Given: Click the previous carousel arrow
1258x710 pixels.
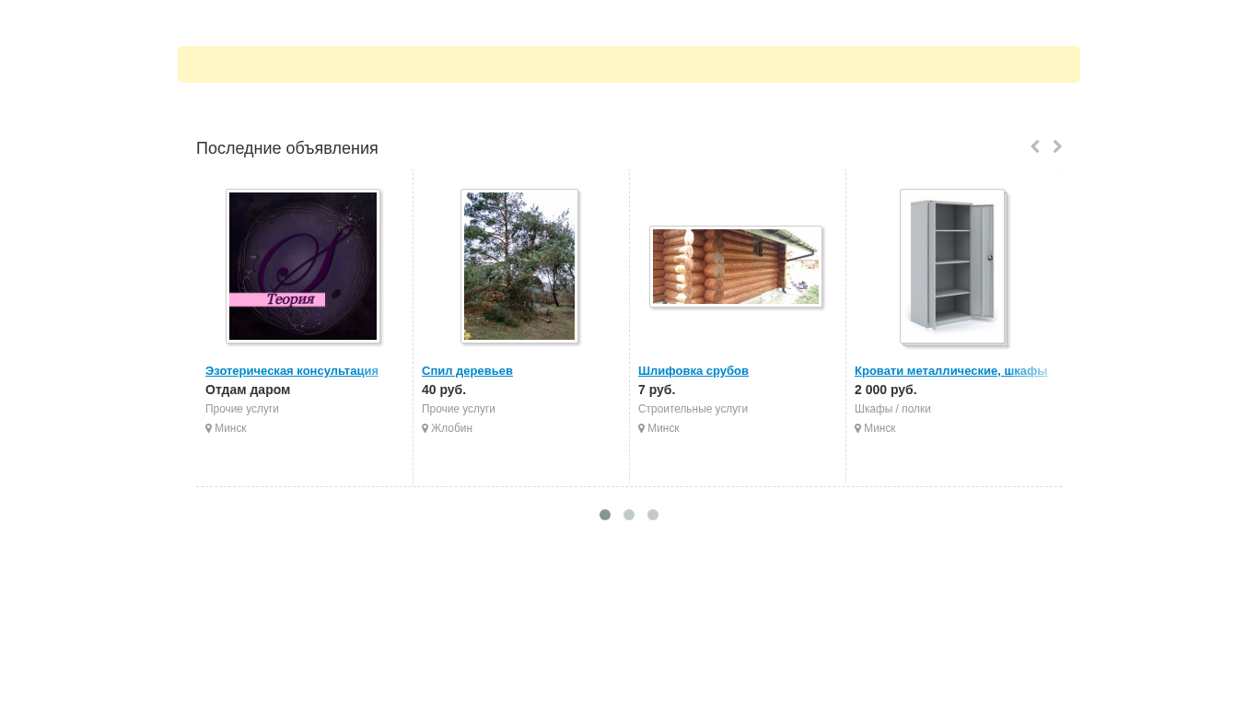Looking at the screenshot, I should pyautogui.click(x=1035, y=146).
